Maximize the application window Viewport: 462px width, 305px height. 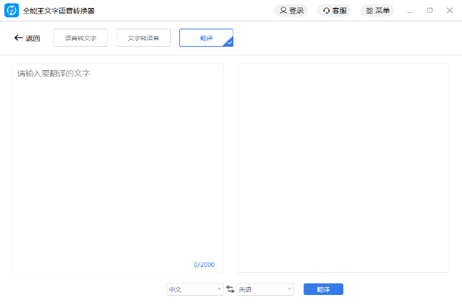pyautogui.click(x=429, y=11)
